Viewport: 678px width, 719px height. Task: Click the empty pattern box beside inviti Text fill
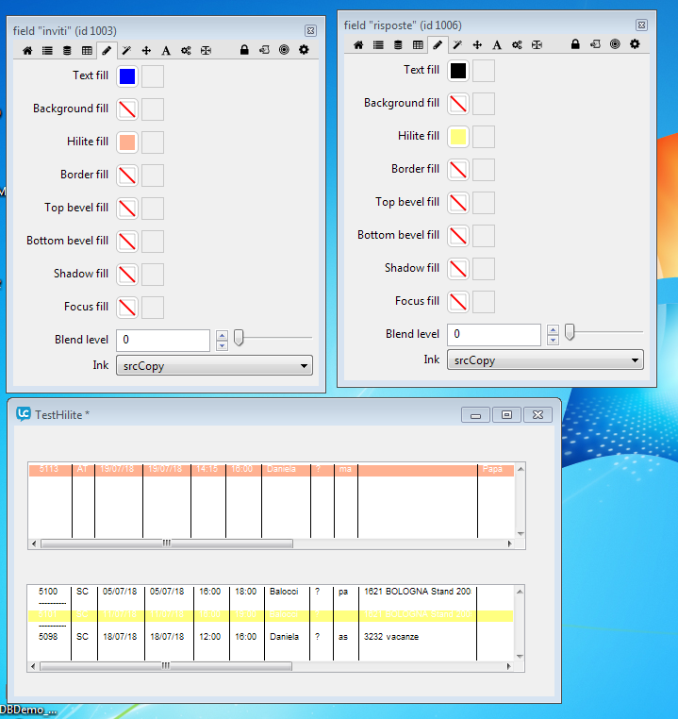point(153,76)
